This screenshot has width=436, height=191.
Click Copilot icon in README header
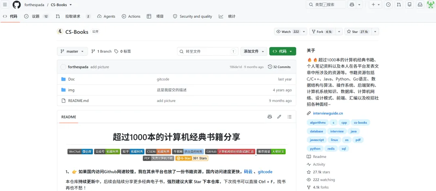269,117
